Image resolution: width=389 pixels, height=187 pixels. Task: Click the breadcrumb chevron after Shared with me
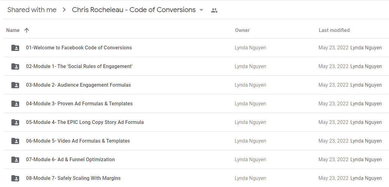point(64,10)
